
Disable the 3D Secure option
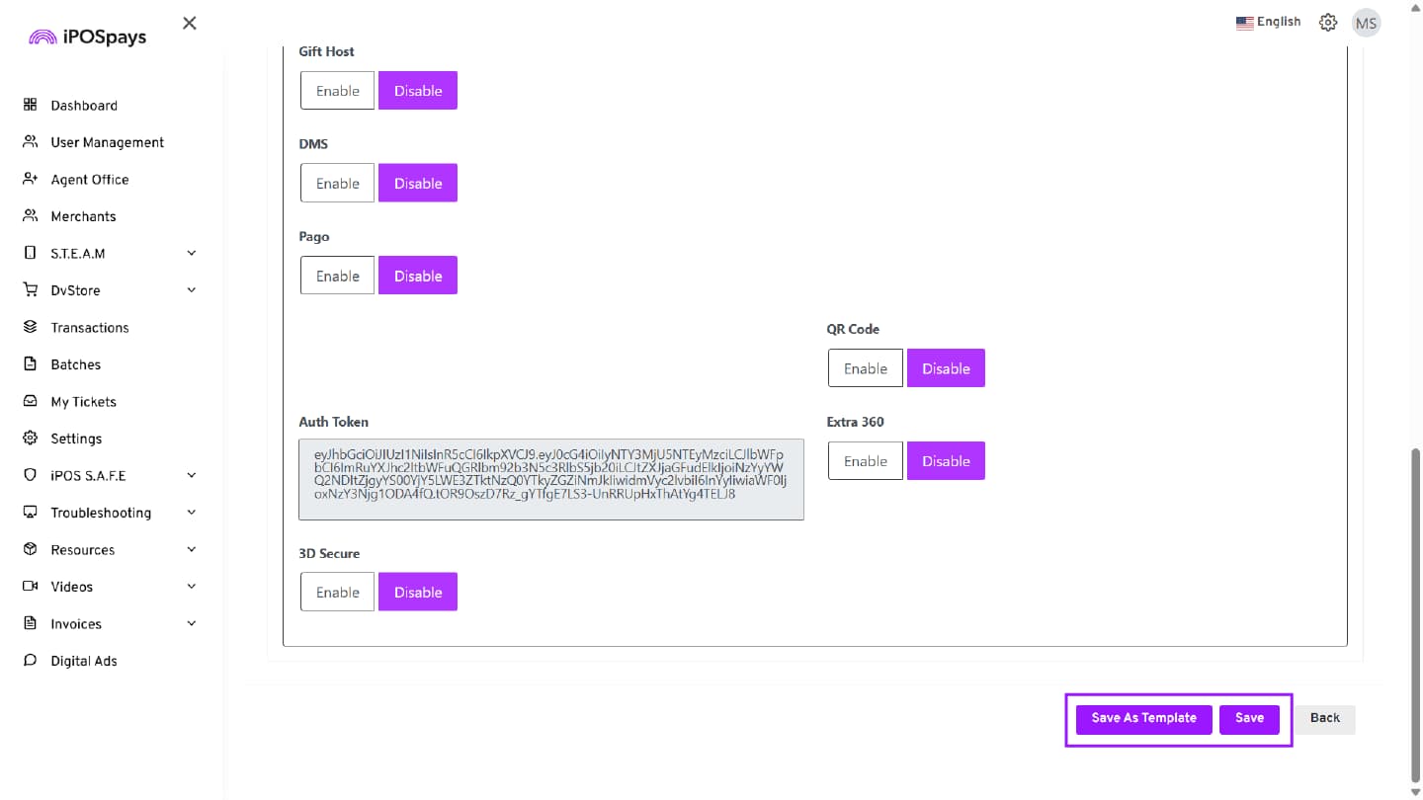tap(418, 593)
